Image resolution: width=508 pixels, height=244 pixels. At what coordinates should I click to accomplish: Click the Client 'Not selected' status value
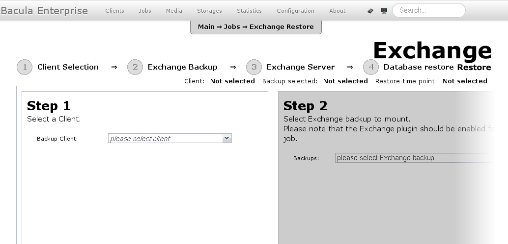tap(232, 81)
